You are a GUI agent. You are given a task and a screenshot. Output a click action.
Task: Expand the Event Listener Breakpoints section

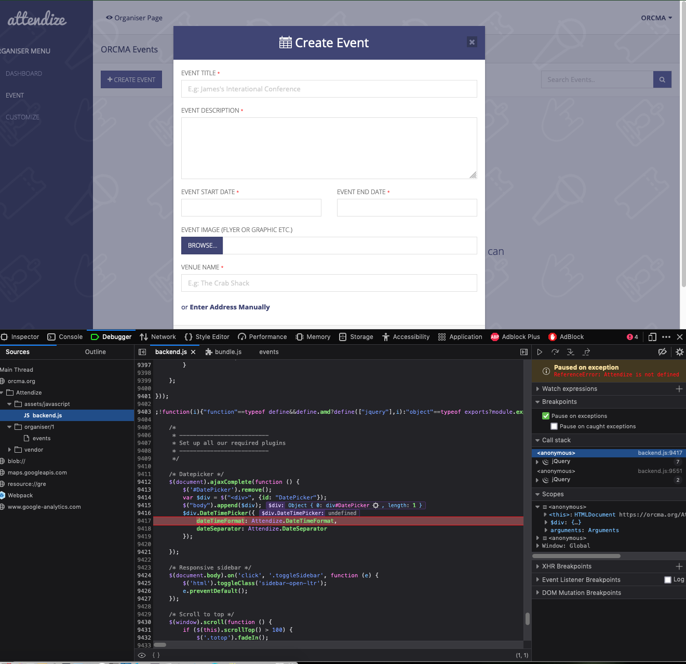[x=537, y=579]
